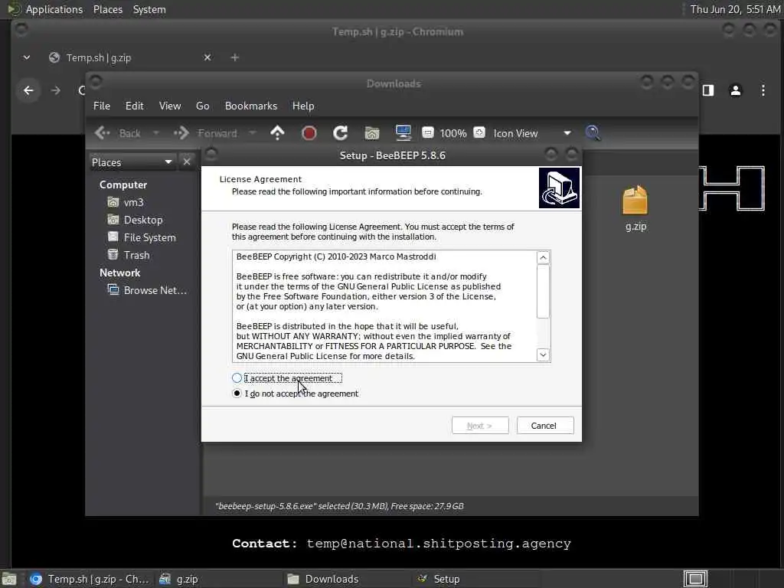784x588 pixels.
Task: Click the Chromium back arrow
Action: coord(28,90)
